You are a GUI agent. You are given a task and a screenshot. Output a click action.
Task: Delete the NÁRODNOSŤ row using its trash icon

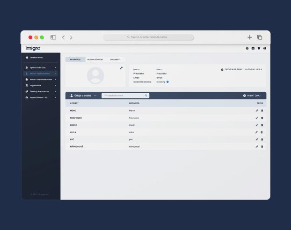pos(262,147)
